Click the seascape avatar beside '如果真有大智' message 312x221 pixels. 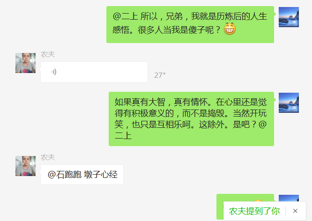pos(289,103)
